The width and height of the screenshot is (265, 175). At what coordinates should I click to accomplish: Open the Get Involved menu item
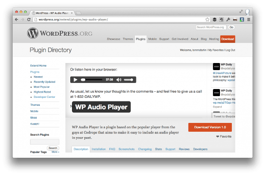point(180,39)
